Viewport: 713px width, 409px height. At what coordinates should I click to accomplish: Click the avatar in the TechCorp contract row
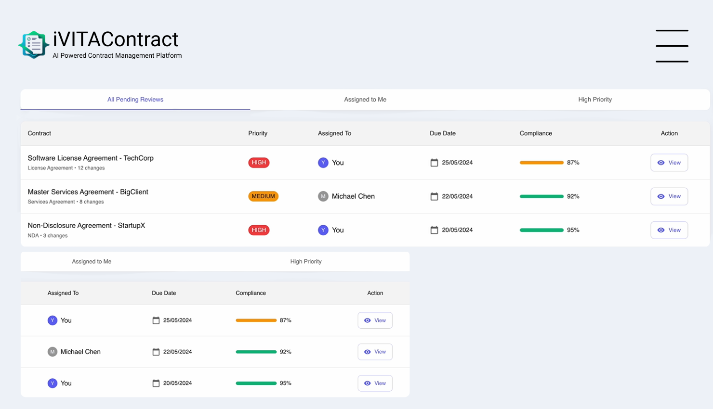pos(323,163)
